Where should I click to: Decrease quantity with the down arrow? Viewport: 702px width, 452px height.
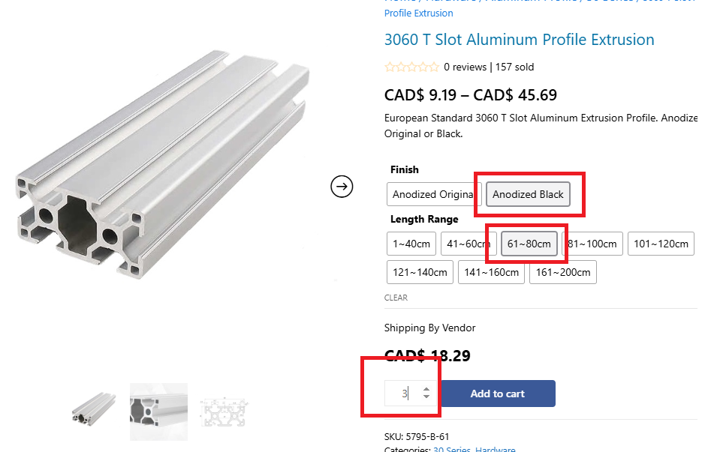coord(426,397)
